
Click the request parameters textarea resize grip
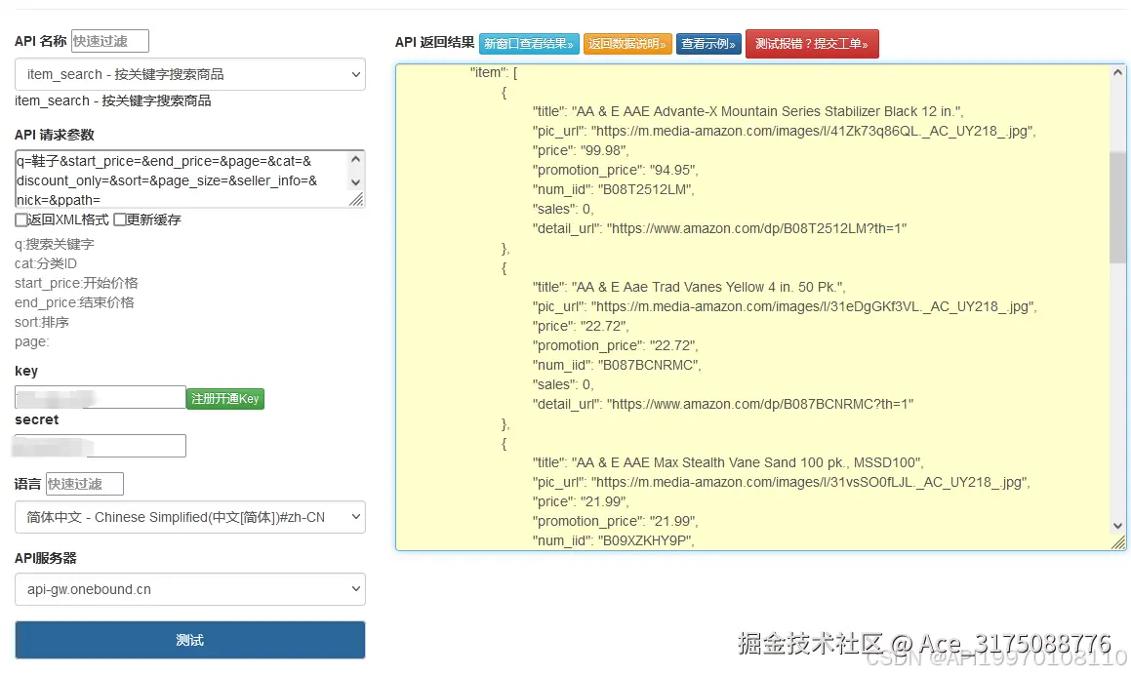tap(356, 200)
